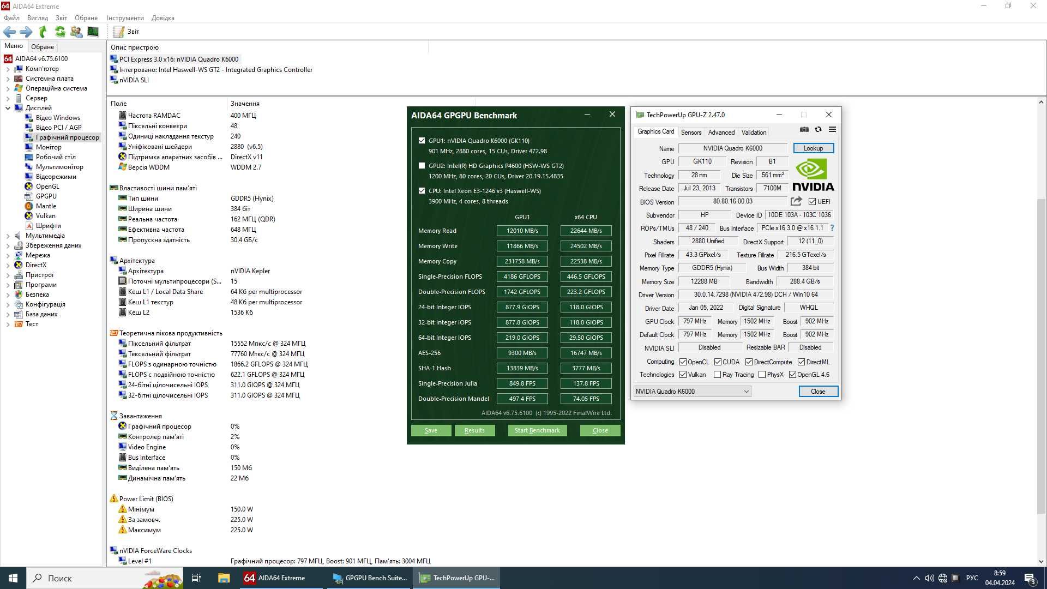Click the Close button in GPU-Z
The height and width of the screenshot is (589, 1047).
(818, 392)
